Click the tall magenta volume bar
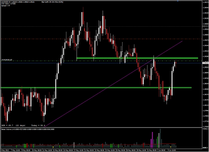Screen dimensions: 209x152 (152, 140)
